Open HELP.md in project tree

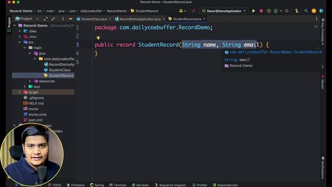tap(33, 103)
